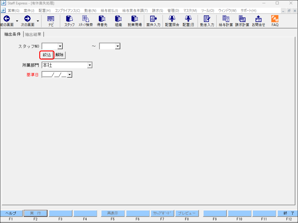Open the second スタッフNO range dropdown
298x223 pixels.
[118, 46]
